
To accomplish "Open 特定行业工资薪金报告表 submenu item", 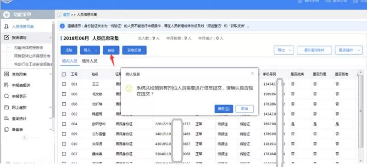I will tap(33, 64).
